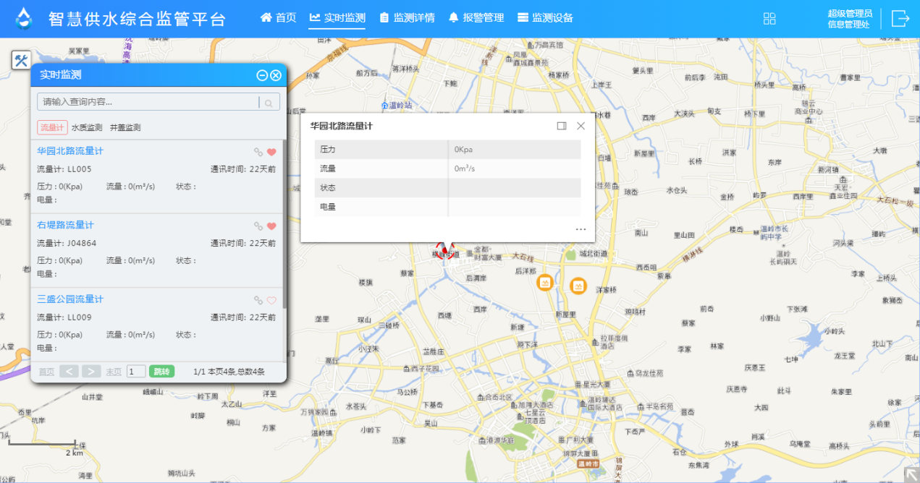Open 监测设备 in top navigation
The height and width of the screenshot is (483, 920).
(x=545, y=18)
